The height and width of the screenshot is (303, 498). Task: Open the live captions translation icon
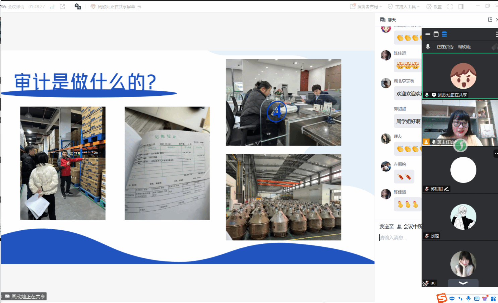coord(78,7)
